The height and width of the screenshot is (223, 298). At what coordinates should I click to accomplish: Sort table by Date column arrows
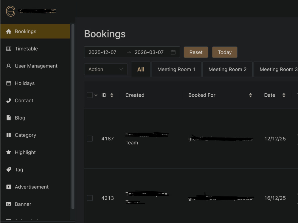284,95
